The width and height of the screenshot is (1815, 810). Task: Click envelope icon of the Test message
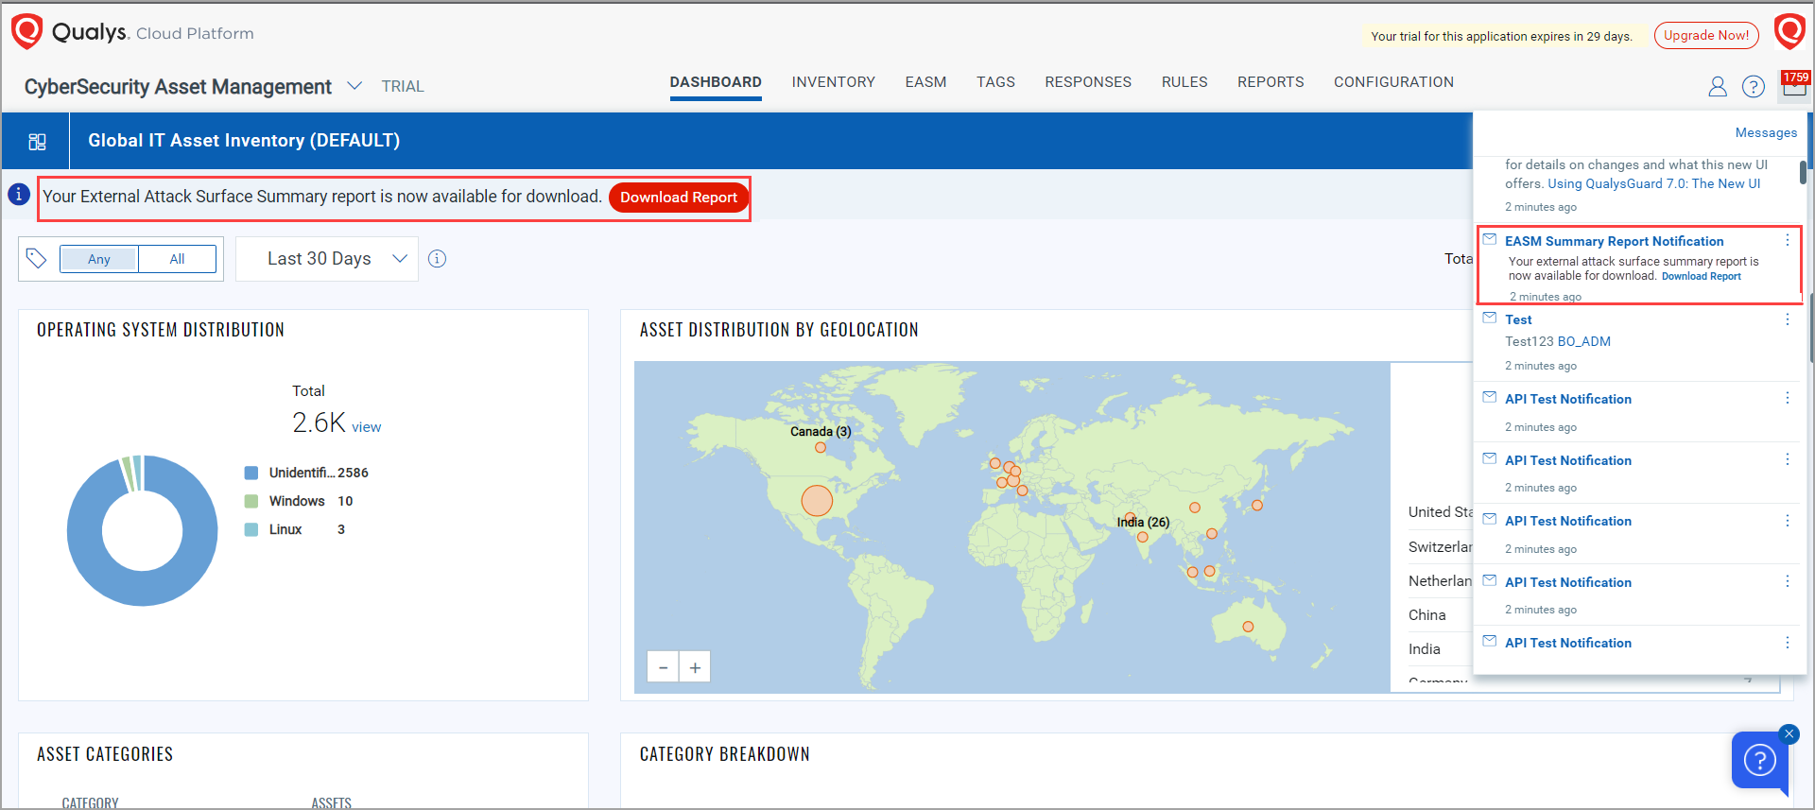[1490, 318]
